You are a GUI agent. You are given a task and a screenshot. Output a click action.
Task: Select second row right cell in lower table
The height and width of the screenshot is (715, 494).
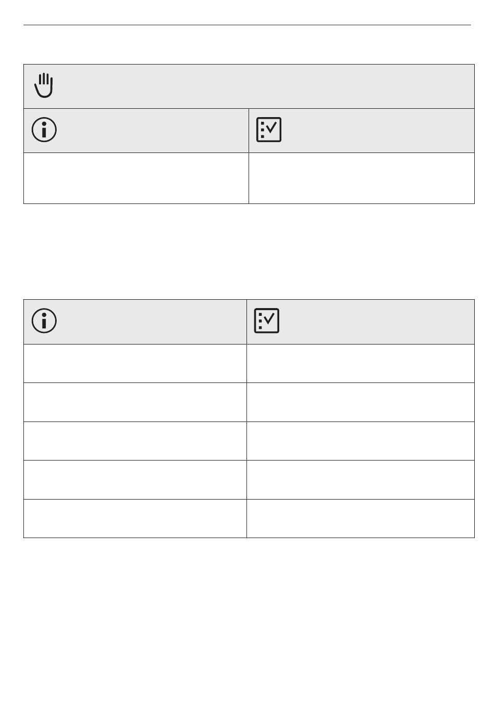pos(360,402)
